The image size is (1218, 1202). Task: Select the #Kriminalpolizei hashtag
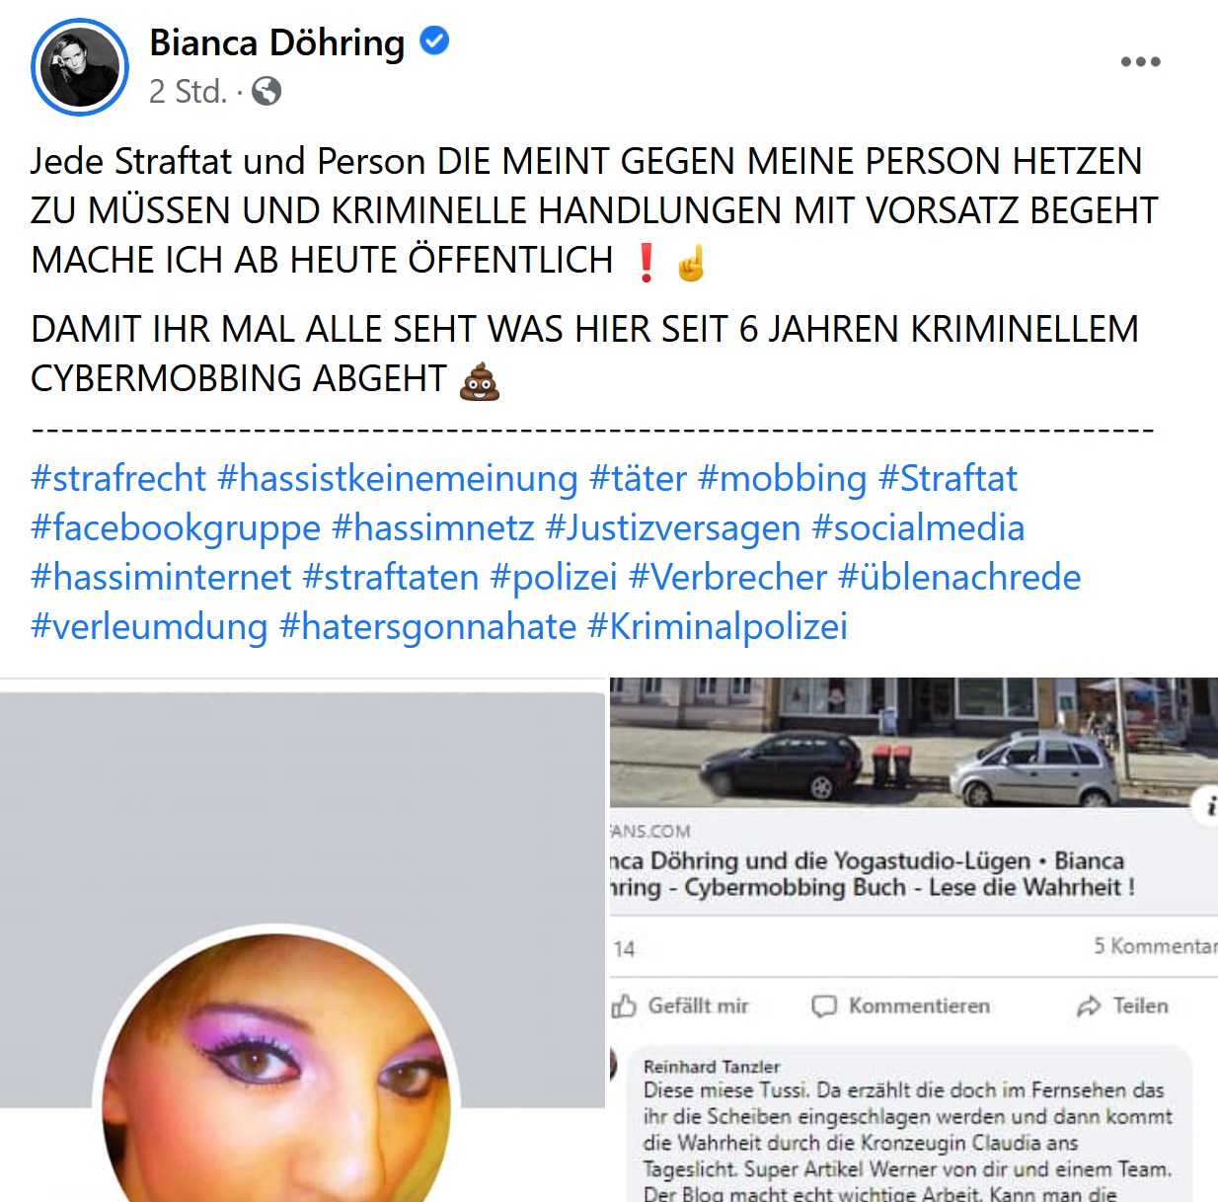coord(718,626)
